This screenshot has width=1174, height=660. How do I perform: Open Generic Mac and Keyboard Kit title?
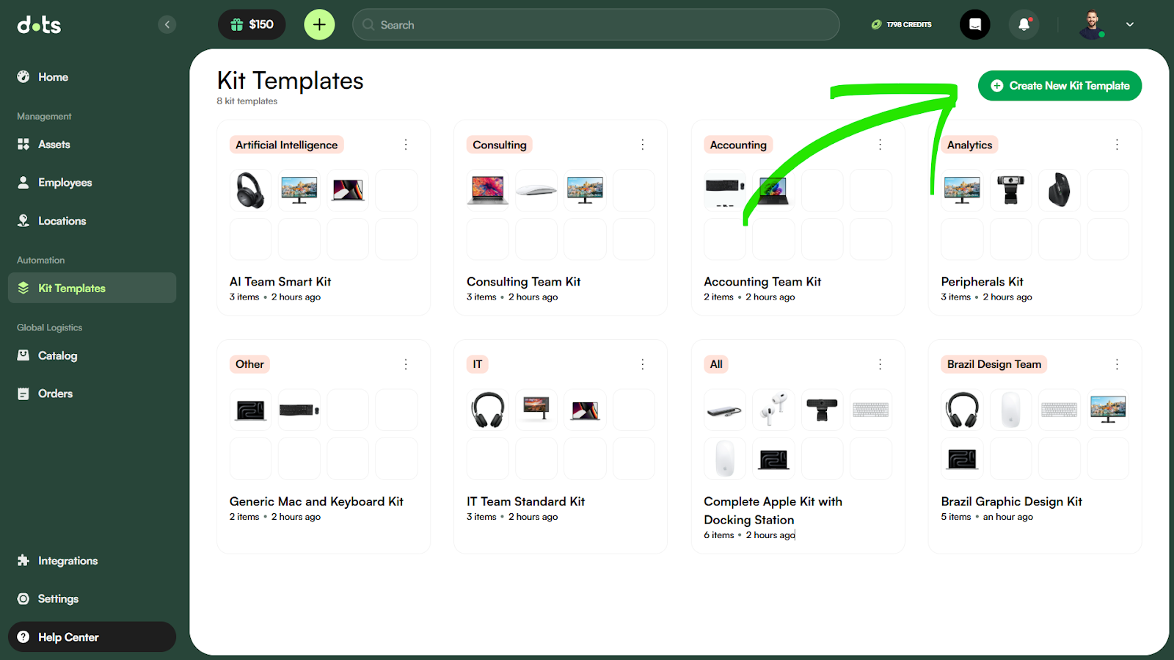(x=316, y=501)
